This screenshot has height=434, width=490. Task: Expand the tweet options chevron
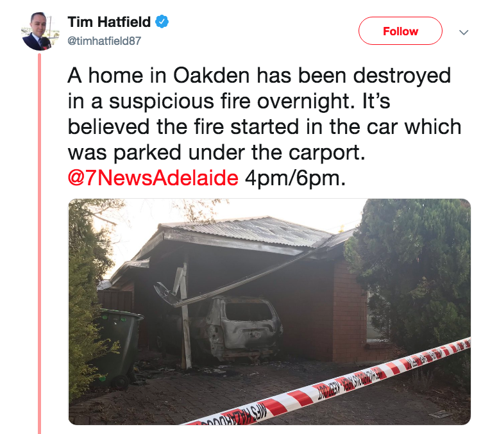point(464,32)
